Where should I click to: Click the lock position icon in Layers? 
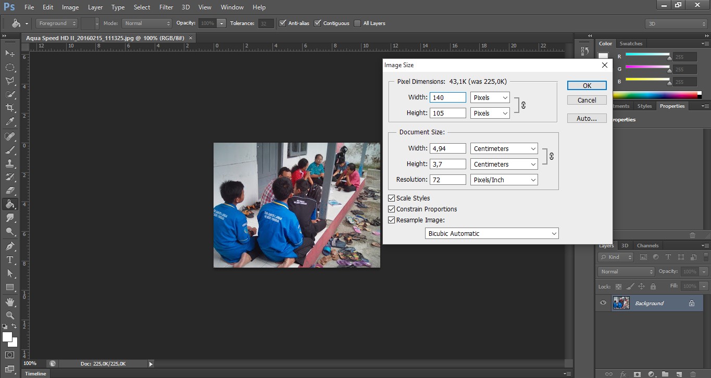coord(641,286)
